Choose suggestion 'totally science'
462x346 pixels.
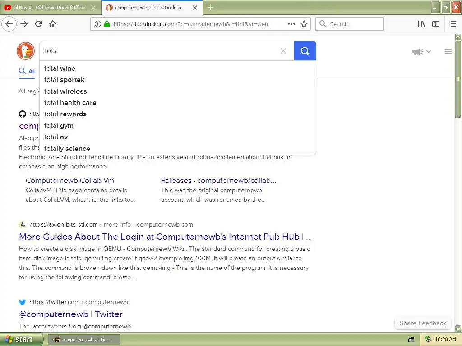click(x=178, y=149)
